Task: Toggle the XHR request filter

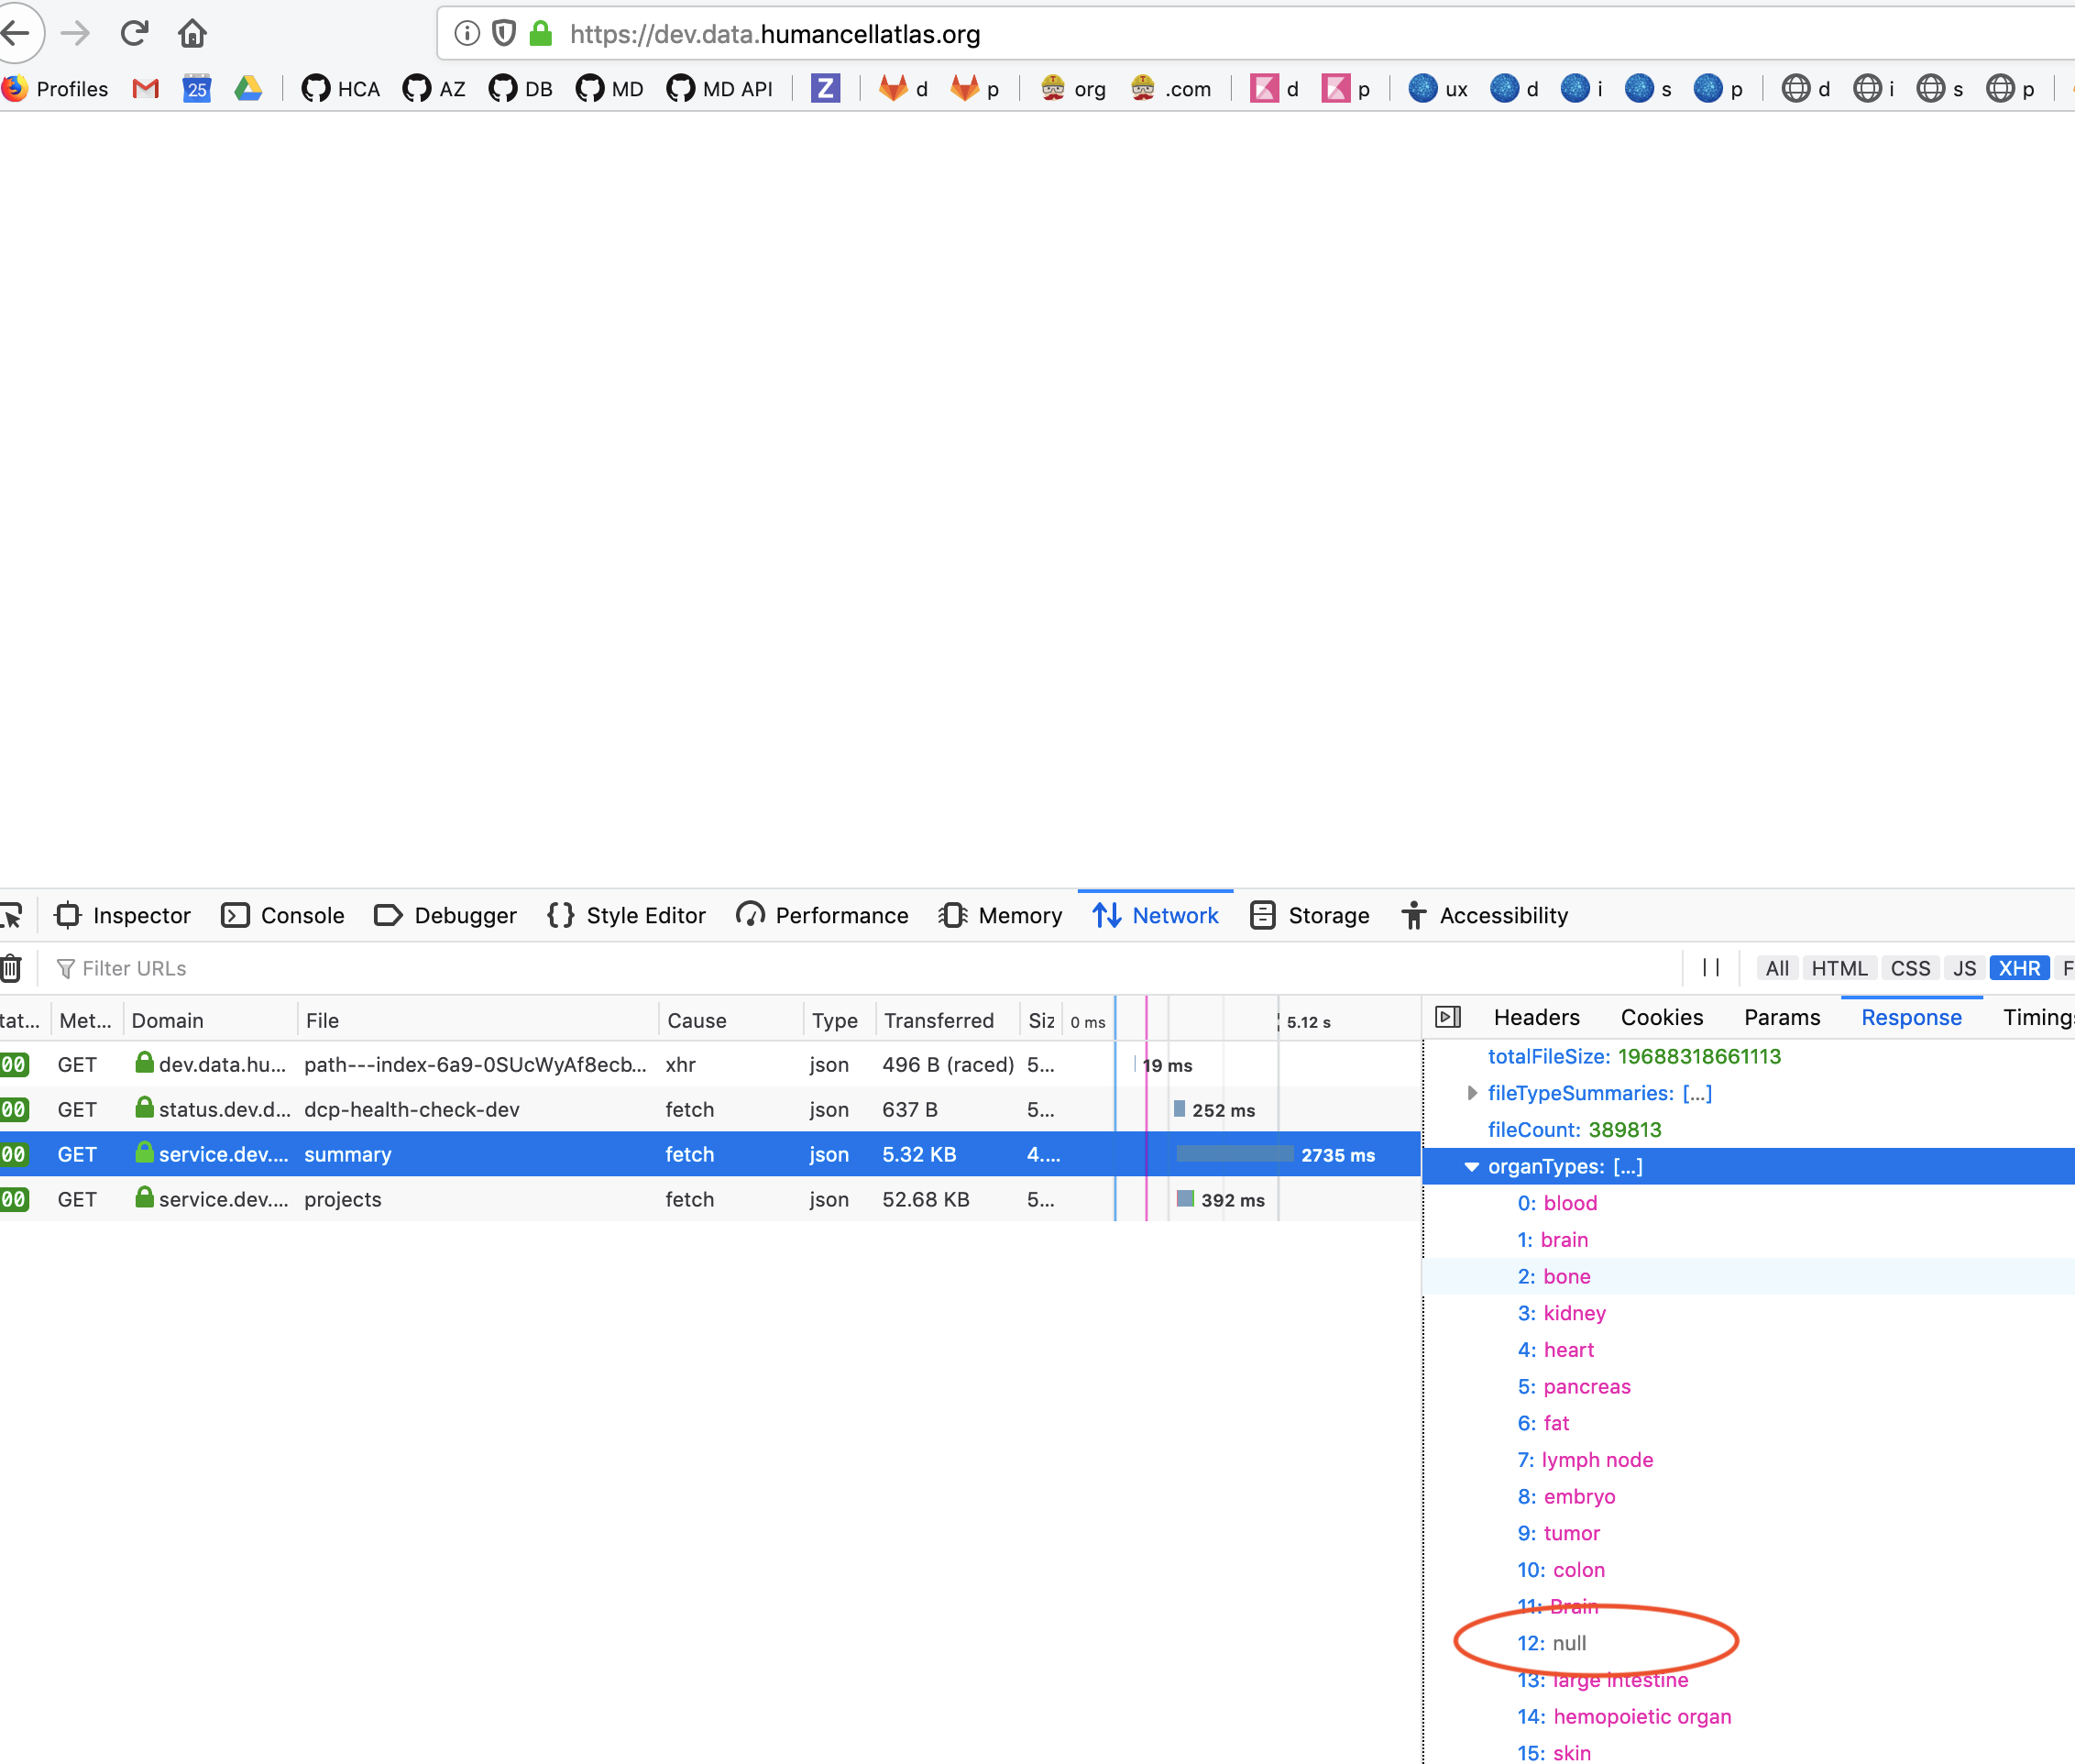Action: pos(2019,967)
